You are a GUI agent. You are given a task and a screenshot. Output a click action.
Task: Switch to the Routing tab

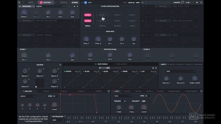pyautogui.click(x=46, y=2)
